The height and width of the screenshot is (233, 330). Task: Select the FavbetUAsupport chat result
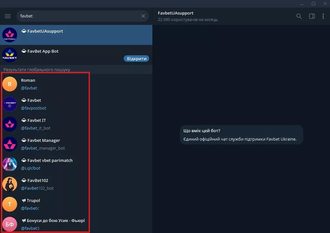coord(76,35)
